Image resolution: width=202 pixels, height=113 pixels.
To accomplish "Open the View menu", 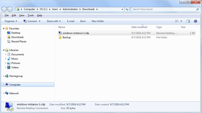I will pyautogui.click(x=22, y=15).
